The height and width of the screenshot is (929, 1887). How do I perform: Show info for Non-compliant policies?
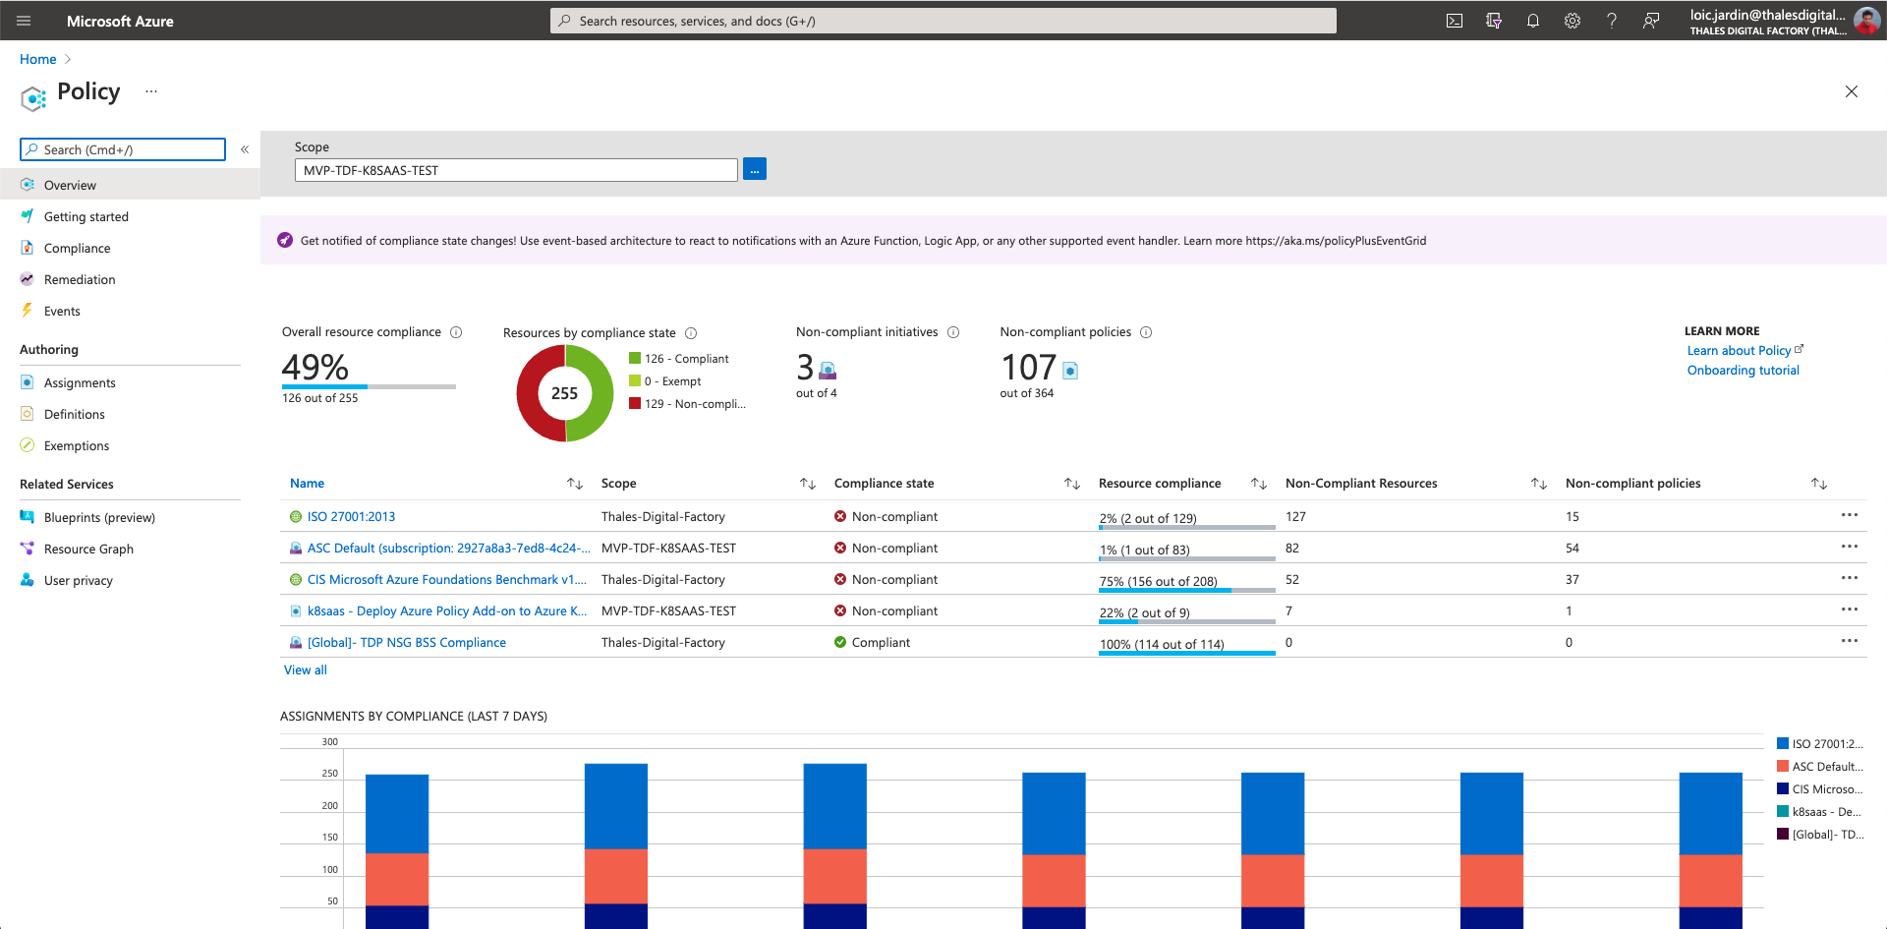[x=1146, y=332]
